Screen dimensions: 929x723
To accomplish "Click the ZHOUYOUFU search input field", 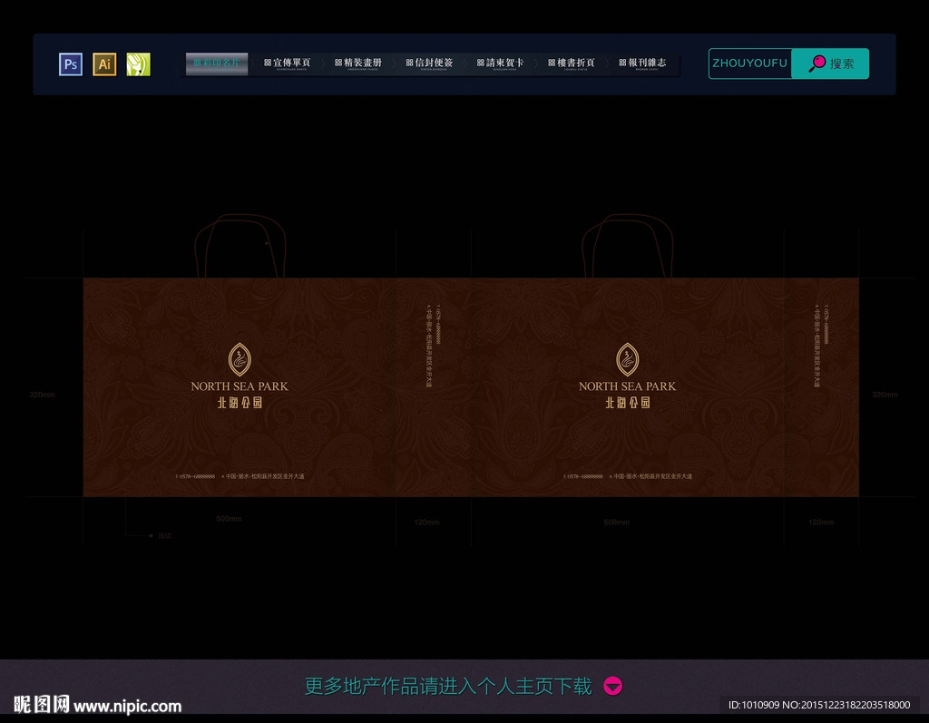I will click(750, 64).
